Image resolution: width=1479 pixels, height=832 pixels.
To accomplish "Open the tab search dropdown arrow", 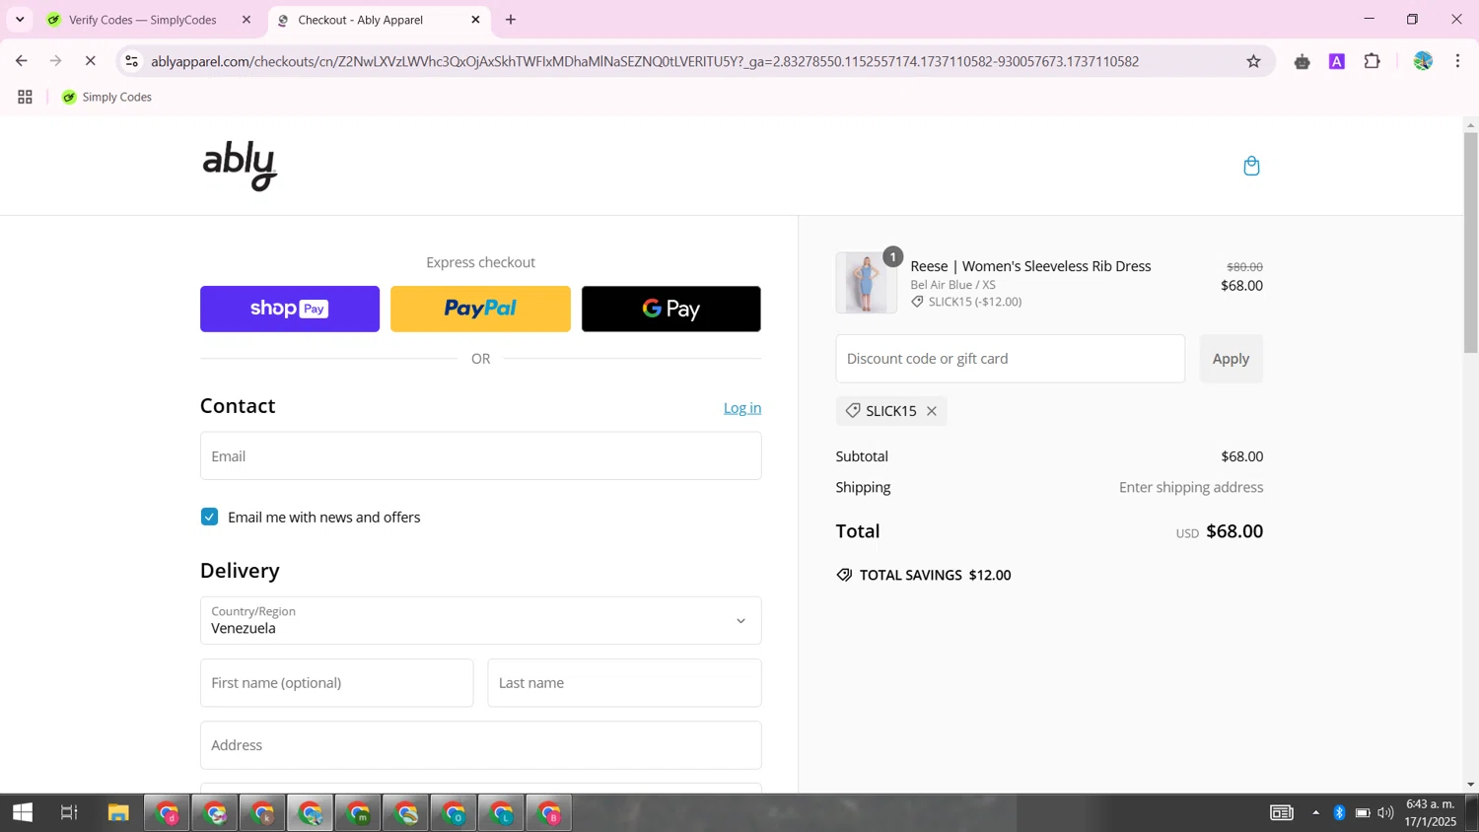I will pos(20,20).
